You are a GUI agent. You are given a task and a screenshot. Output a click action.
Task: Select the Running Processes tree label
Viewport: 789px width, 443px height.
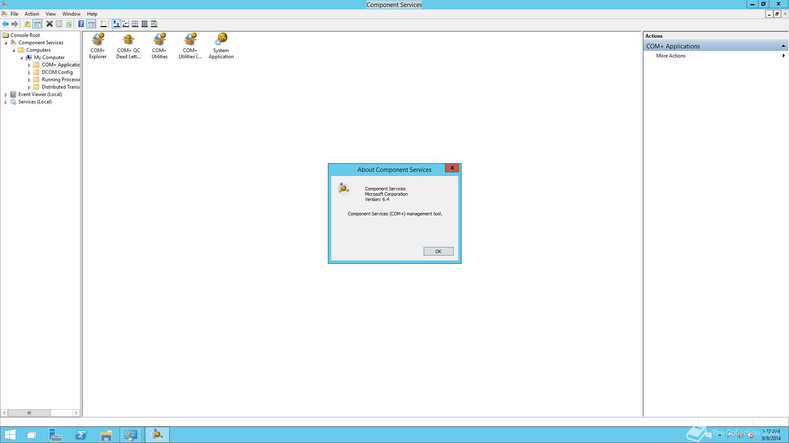[x=61, y=80]
